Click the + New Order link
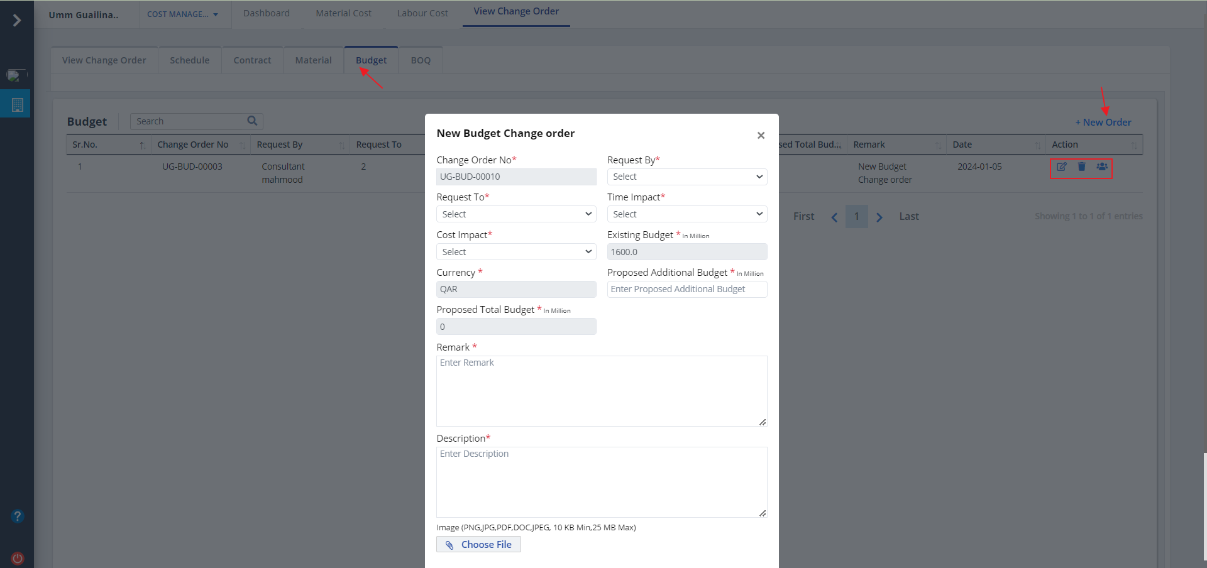1207x568 pixels. (1103, 123)
